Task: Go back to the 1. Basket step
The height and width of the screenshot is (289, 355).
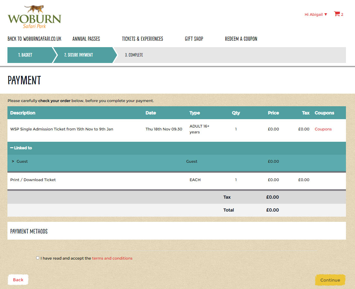Action: 30,55
